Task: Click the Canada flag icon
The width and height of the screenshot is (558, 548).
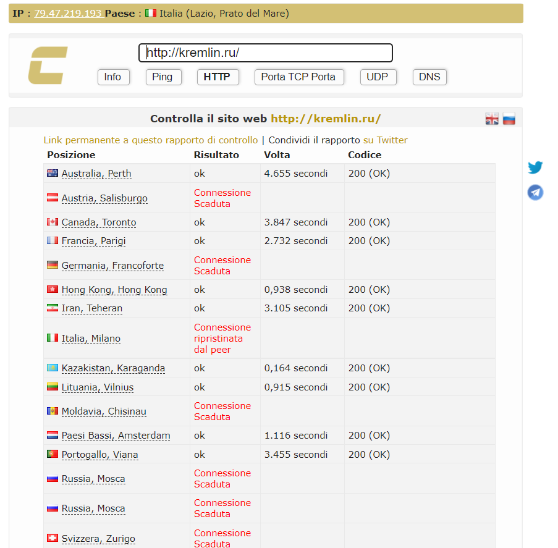Action: (53, 222)
